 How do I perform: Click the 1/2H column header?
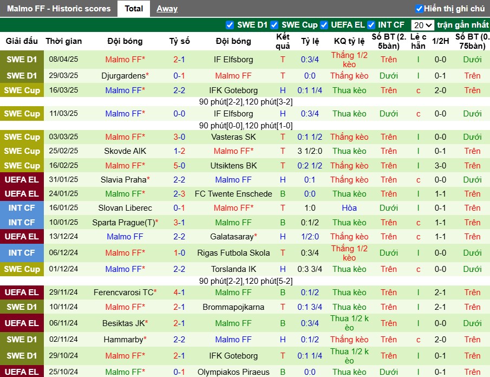click(440, 41)
